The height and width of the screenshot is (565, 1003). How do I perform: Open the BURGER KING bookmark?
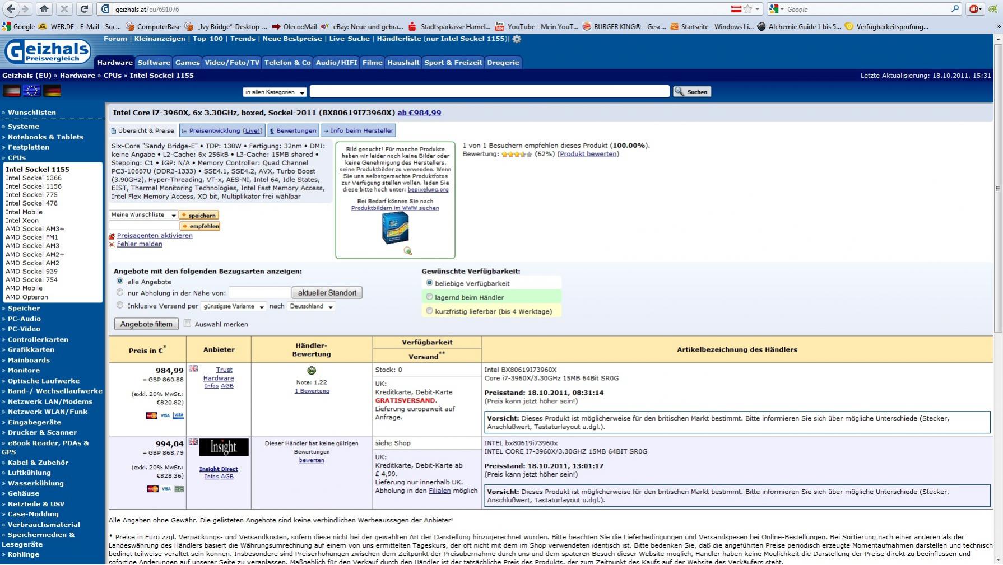click(x=625, y=26)
